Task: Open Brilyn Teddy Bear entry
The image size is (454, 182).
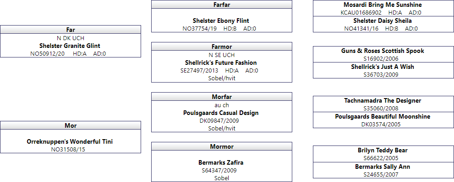Action: pos(383,150)
